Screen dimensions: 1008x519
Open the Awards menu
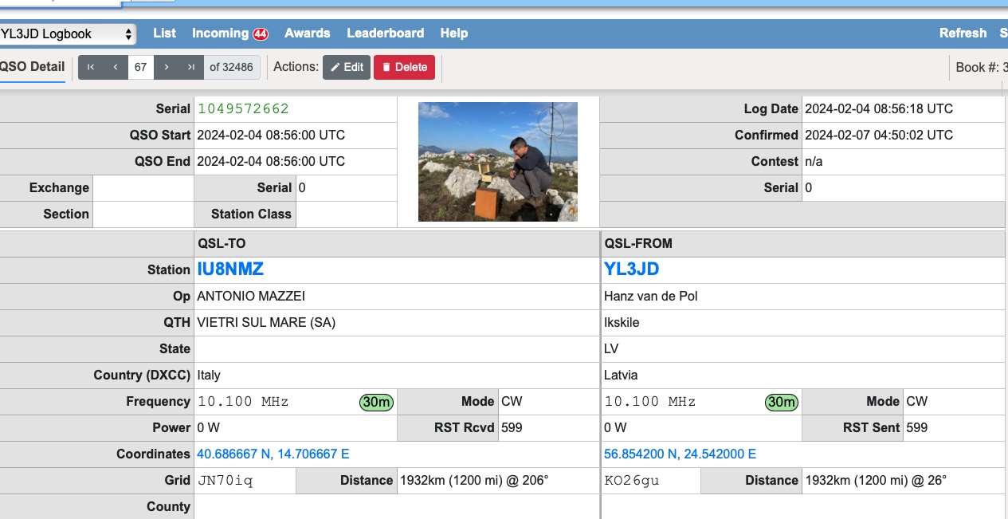click(x=307, y=33)
